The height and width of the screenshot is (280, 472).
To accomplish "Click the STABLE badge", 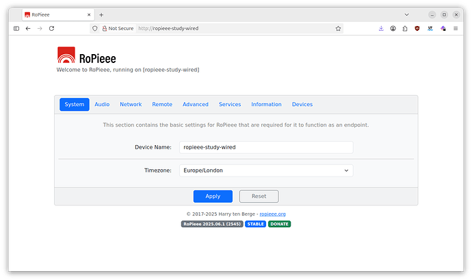I will coord(255,224).
